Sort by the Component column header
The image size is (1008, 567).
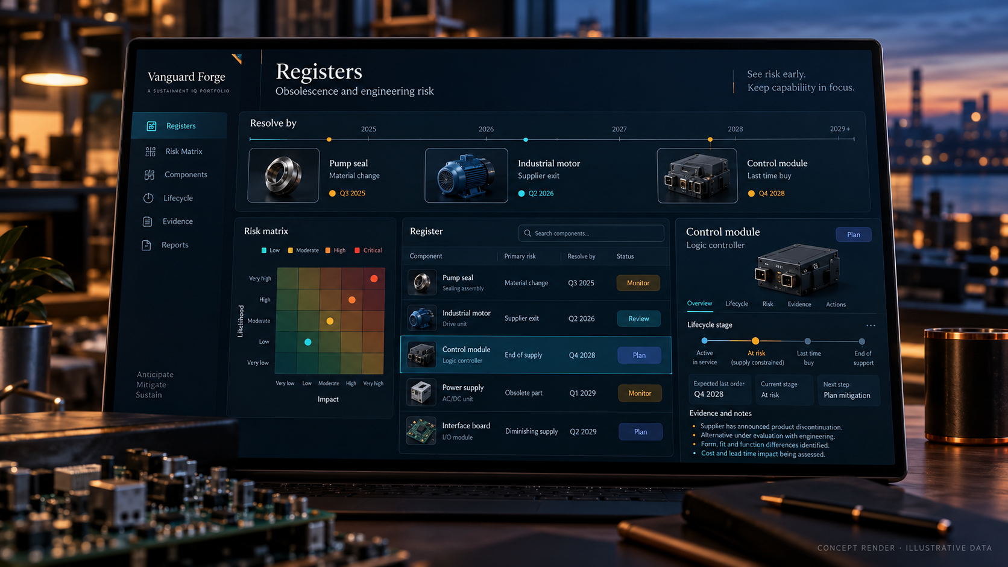(x=426, y=256)
